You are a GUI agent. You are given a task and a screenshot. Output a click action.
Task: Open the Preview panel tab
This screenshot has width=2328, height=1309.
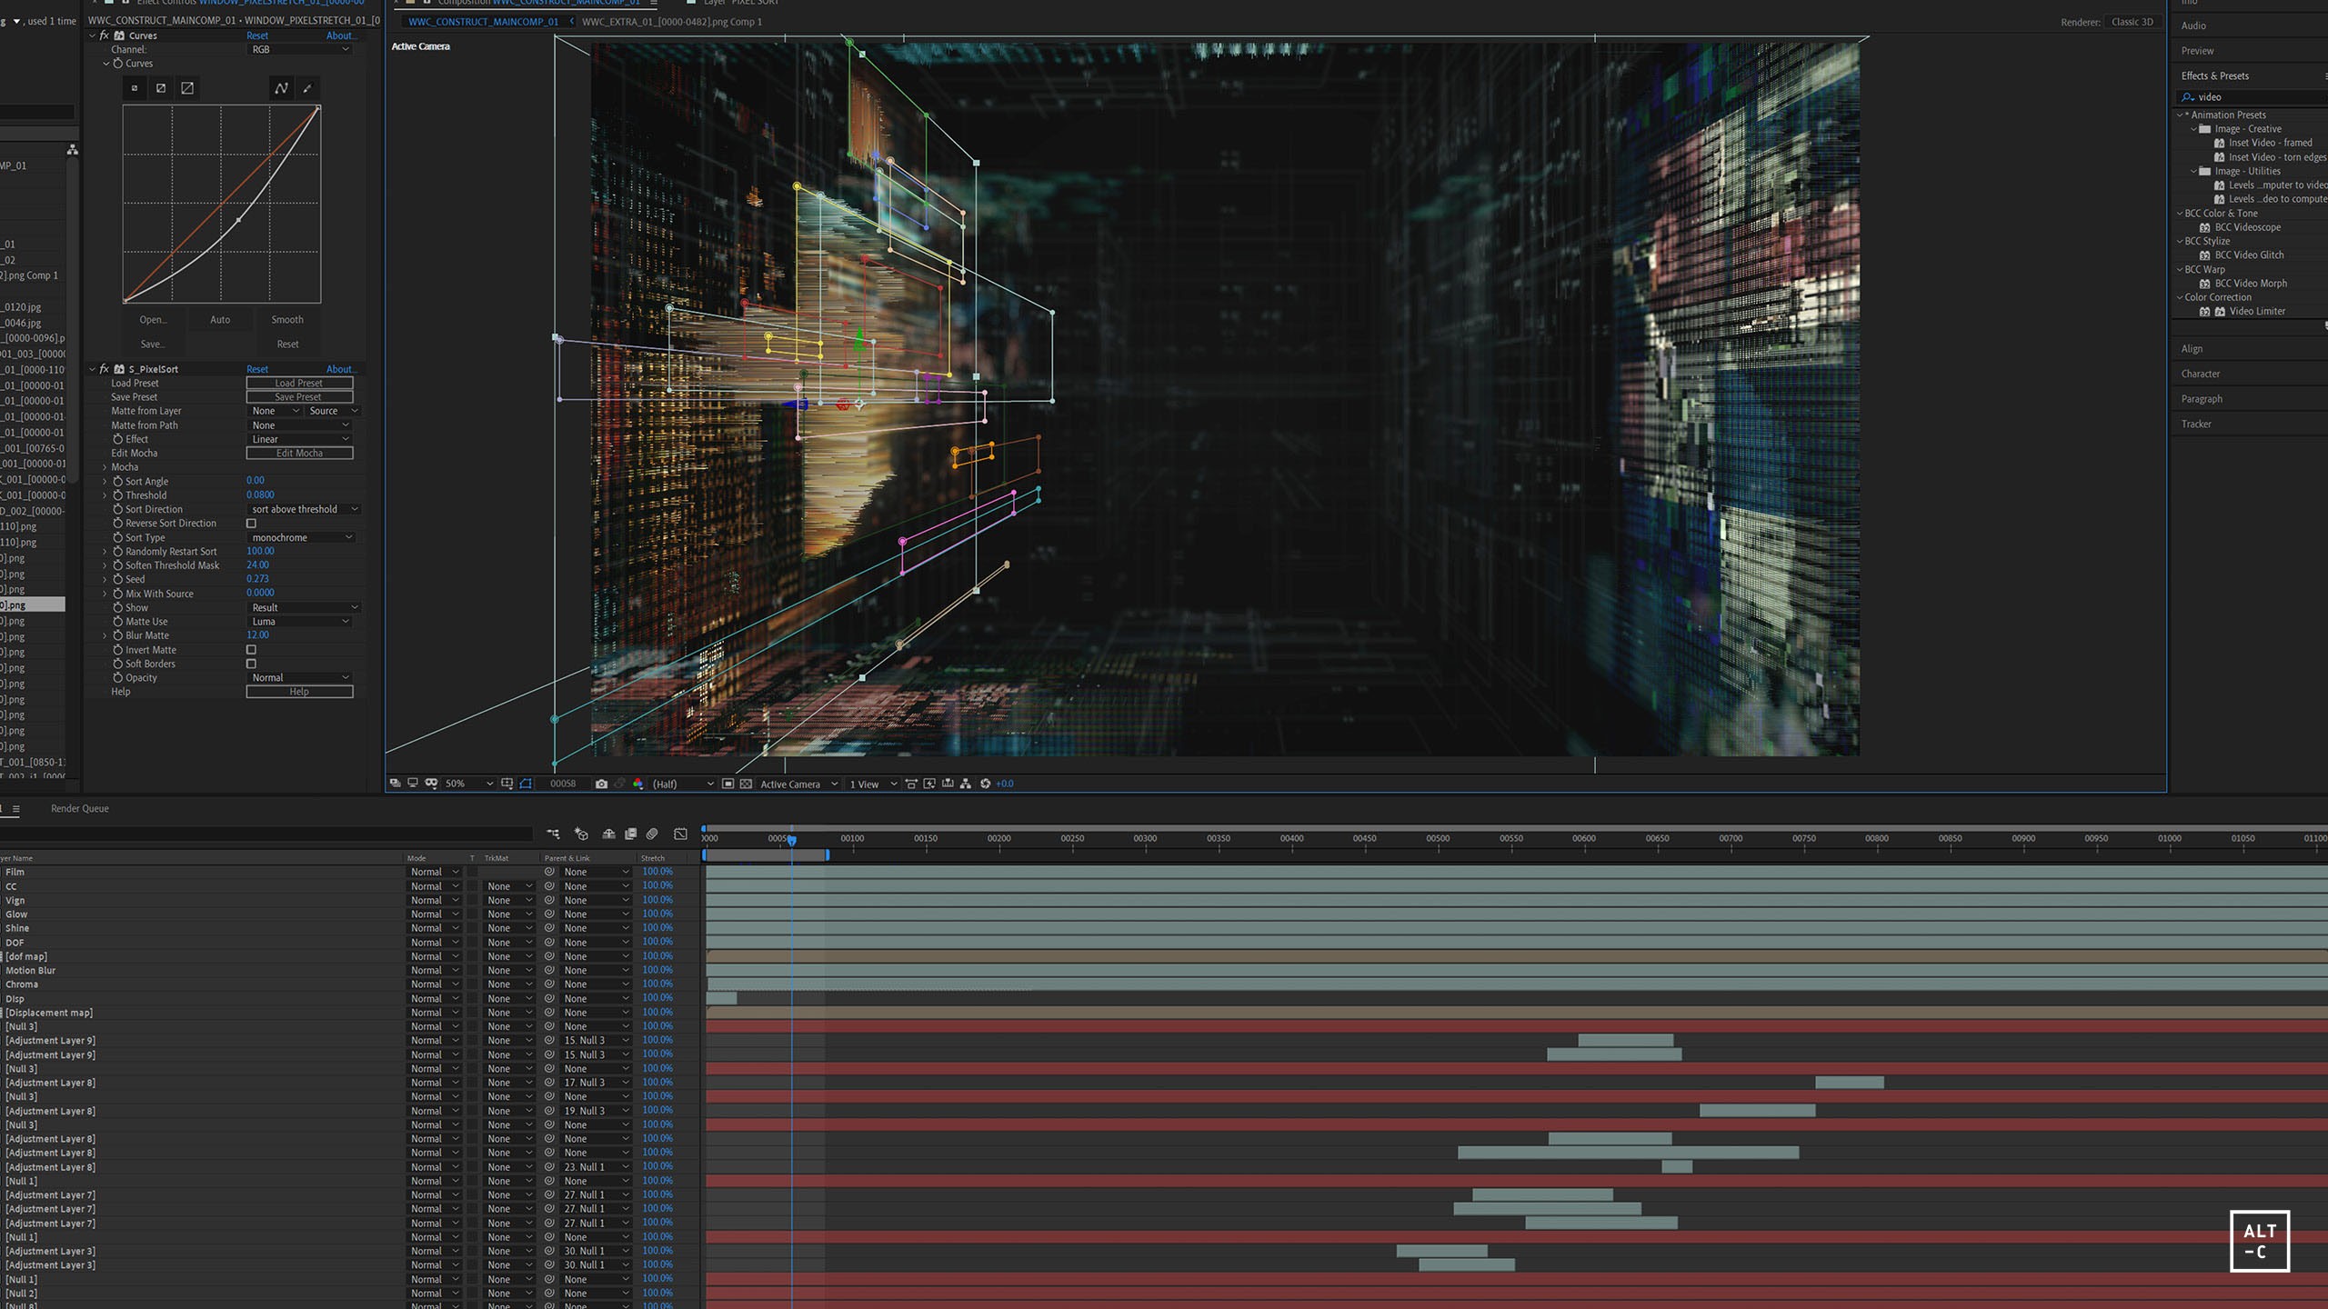tap(2197, 51)
